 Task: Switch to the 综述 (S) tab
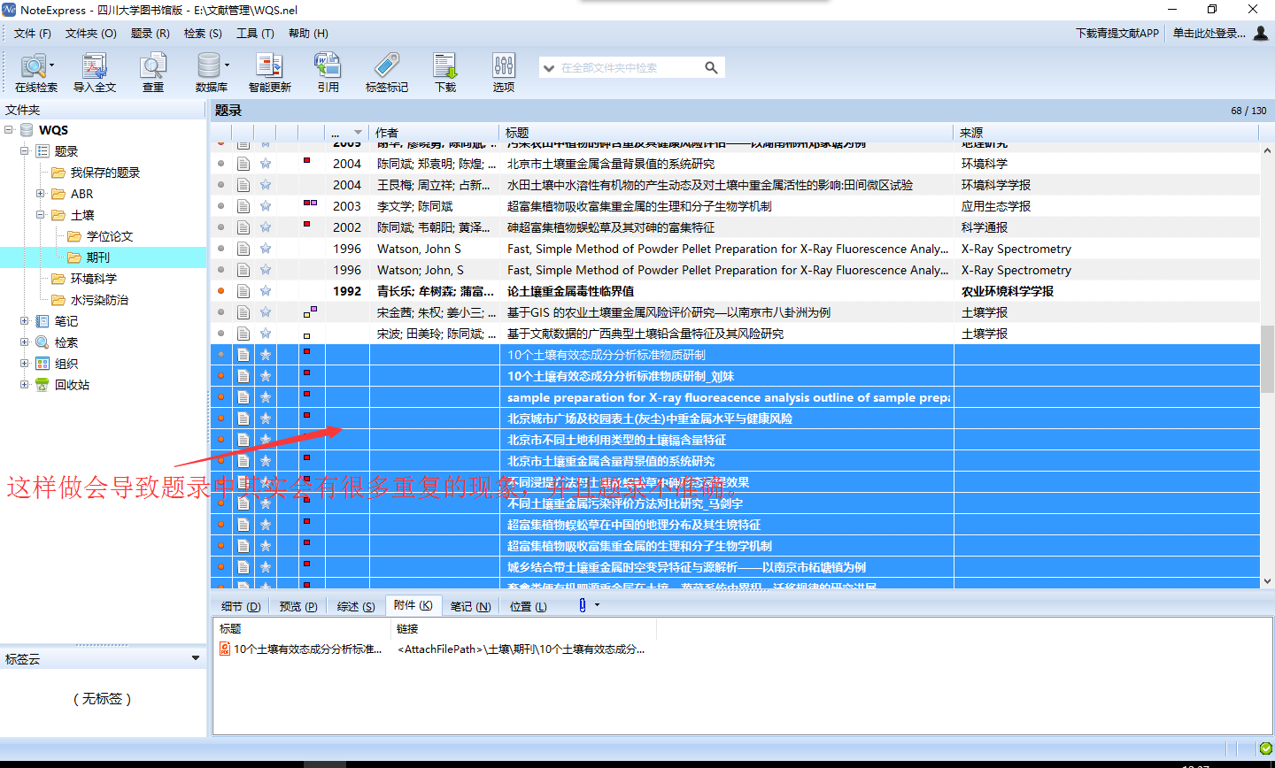pyautogui.click(x=356, y=606)
